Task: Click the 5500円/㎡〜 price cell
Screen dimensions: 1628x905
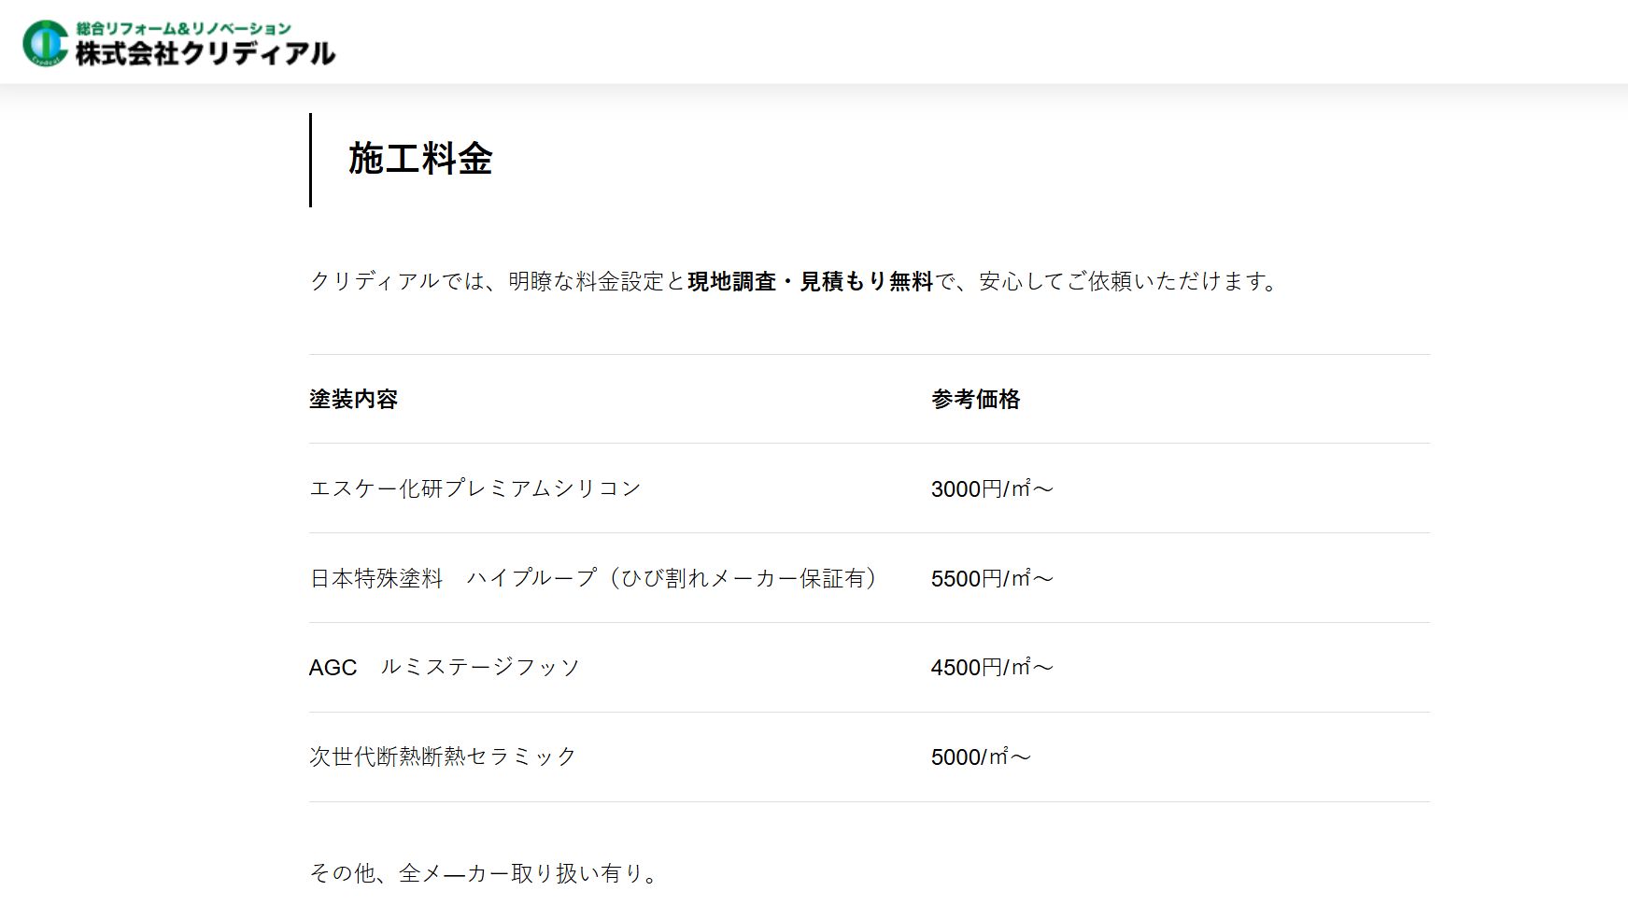Action: 992,578
